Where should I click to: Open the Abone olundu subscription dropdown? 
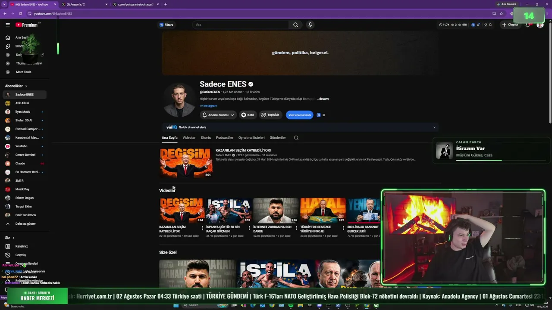click(218, 115)
